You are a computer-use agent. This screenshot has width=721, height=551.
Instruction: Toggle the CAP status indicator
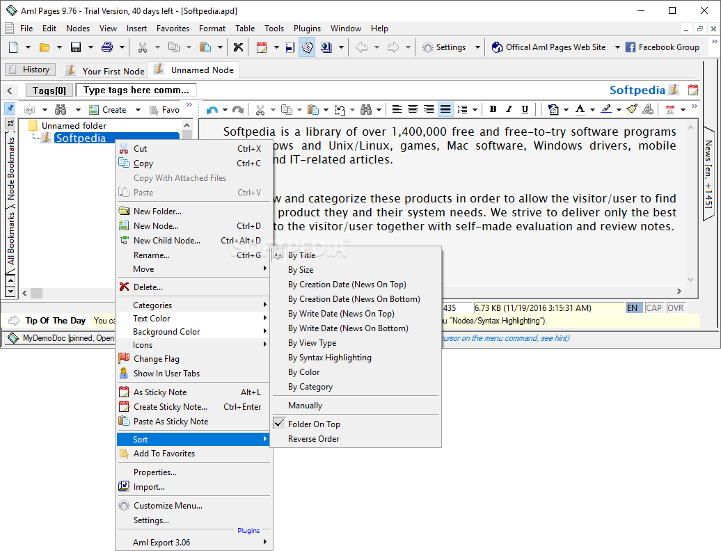653,308
